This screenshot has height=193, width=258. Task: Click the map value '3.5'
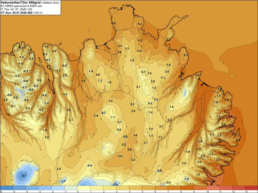[133, 111]
